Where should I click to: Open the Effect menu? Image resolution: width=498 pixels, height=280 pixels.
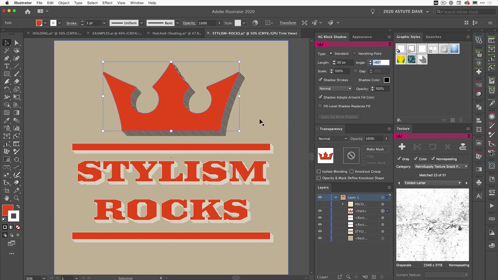(x=107, y=3)
